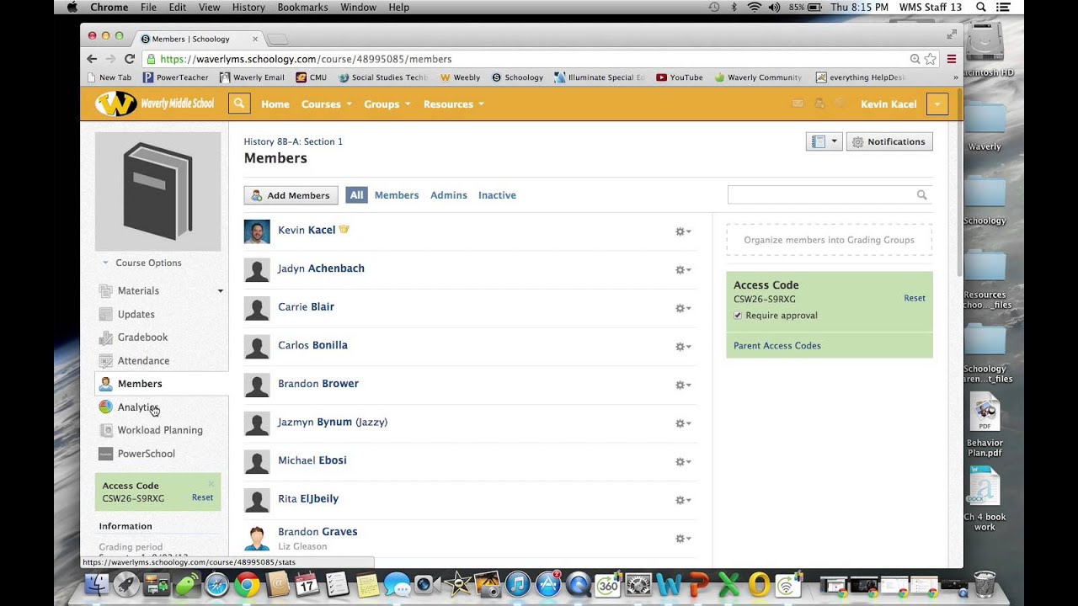Click the magnifier icon in member search box
This screenshot has width=1078, height=606.
tap(921, 195)
